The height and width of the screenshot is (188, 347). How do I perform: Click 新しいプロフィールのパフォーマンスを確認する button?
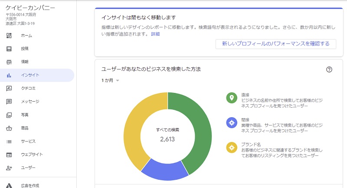pyautogui.click(x=276, y=44)
